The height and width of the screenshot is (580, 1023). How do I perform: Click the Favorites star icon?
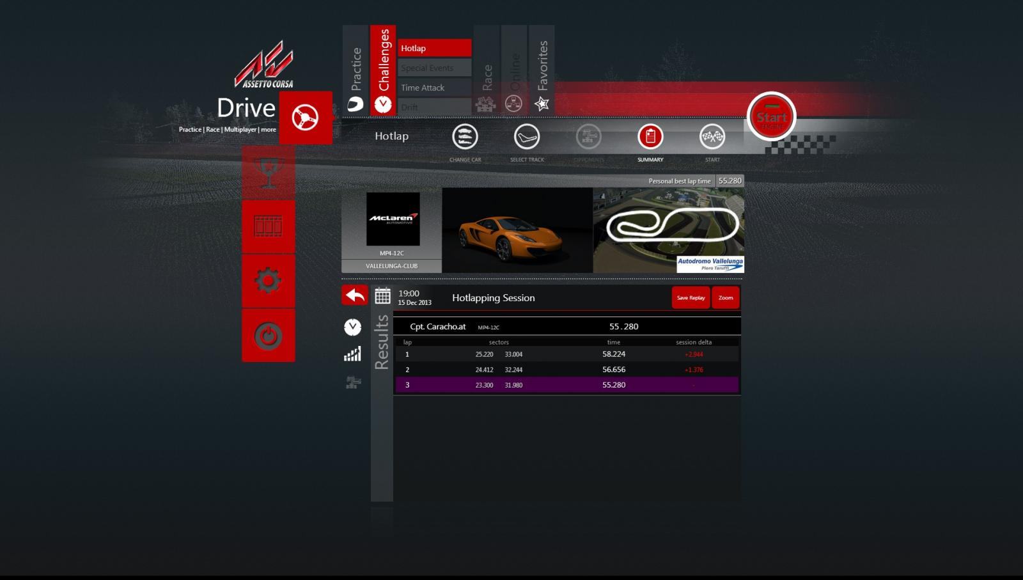click(x=542, y=104)
